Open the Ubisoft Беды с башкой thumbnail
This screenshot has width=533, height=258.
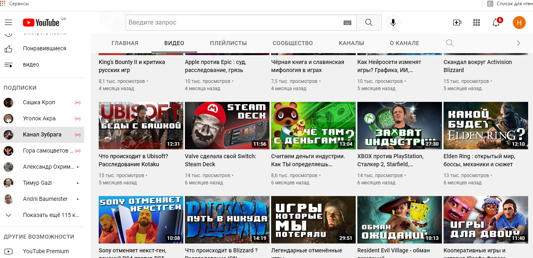pyautogui.click(x=141, y=126)
